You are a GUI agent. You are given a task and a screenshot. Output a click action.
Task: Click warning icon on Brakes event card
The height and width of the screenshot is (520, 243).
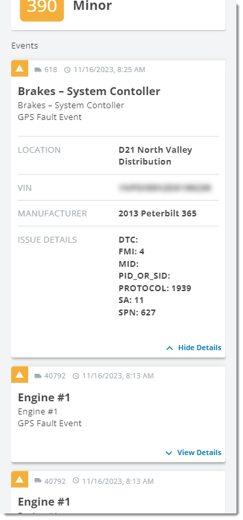[x=20, y=68]
